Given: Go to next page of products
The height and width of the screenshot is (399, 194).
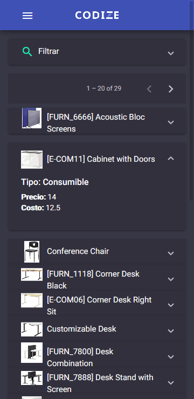Looking at the screenshot, I should pos(171,89).
